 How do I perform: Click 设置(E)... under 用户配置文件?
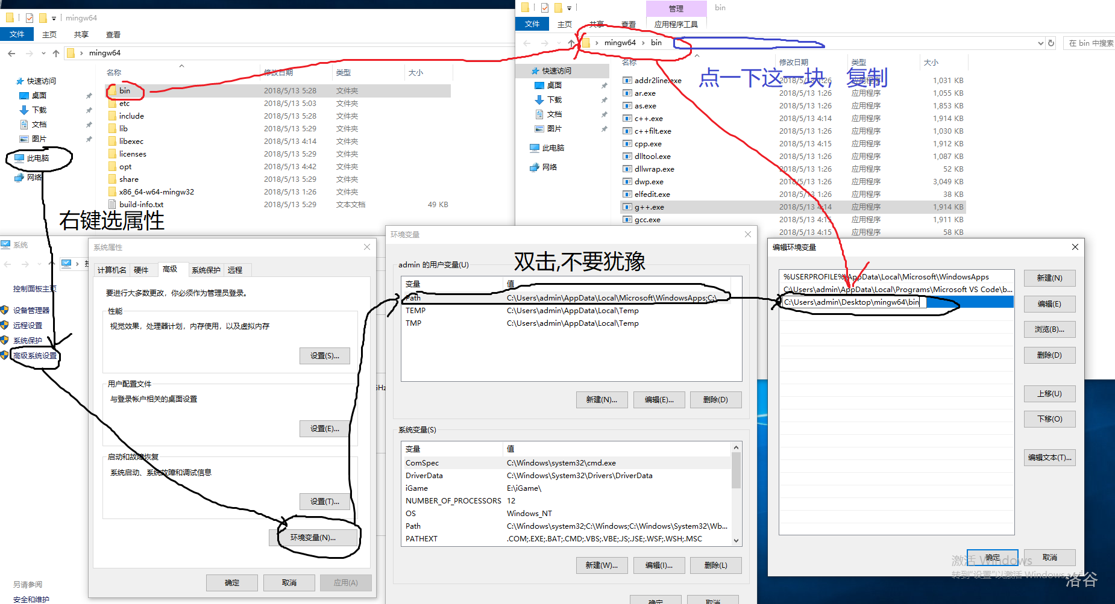(x=325, y=429)
